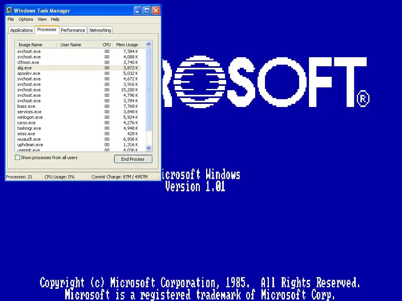Image resolution: width=402 pixels, height=301 pixels.
Task: Select the taskmgr.exe process
Action: tap(78, 128)
